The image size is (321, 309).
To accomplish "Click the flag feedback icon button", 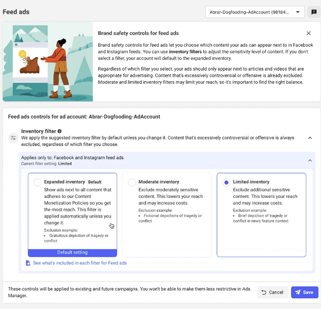I will pyautogui.click(x=314, y=12).
